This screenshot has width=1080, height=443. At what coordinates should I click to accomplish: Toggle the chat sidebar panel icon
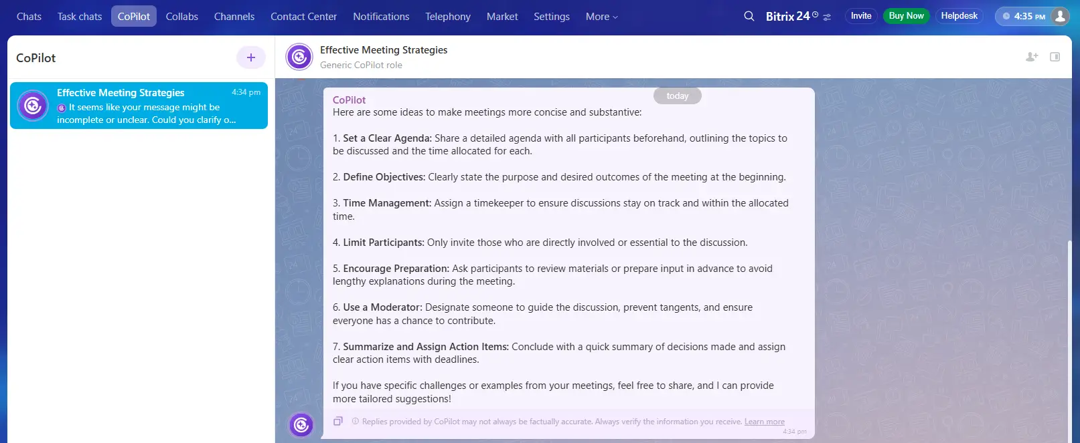point(1055,57)
